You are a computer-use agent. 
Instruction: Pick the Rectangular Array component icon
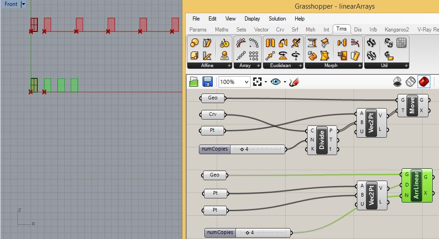click(x=254, y=55)
